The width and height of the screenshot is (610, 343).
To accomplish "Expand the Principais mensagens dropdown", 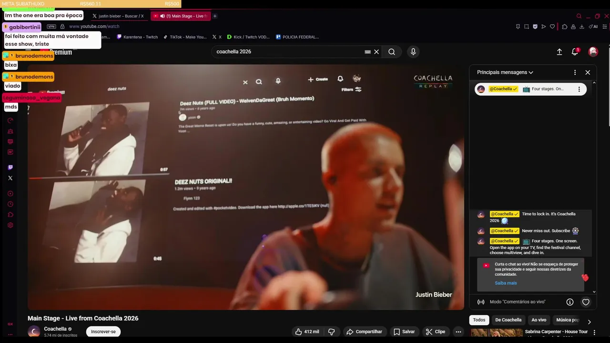I will 505,72.
